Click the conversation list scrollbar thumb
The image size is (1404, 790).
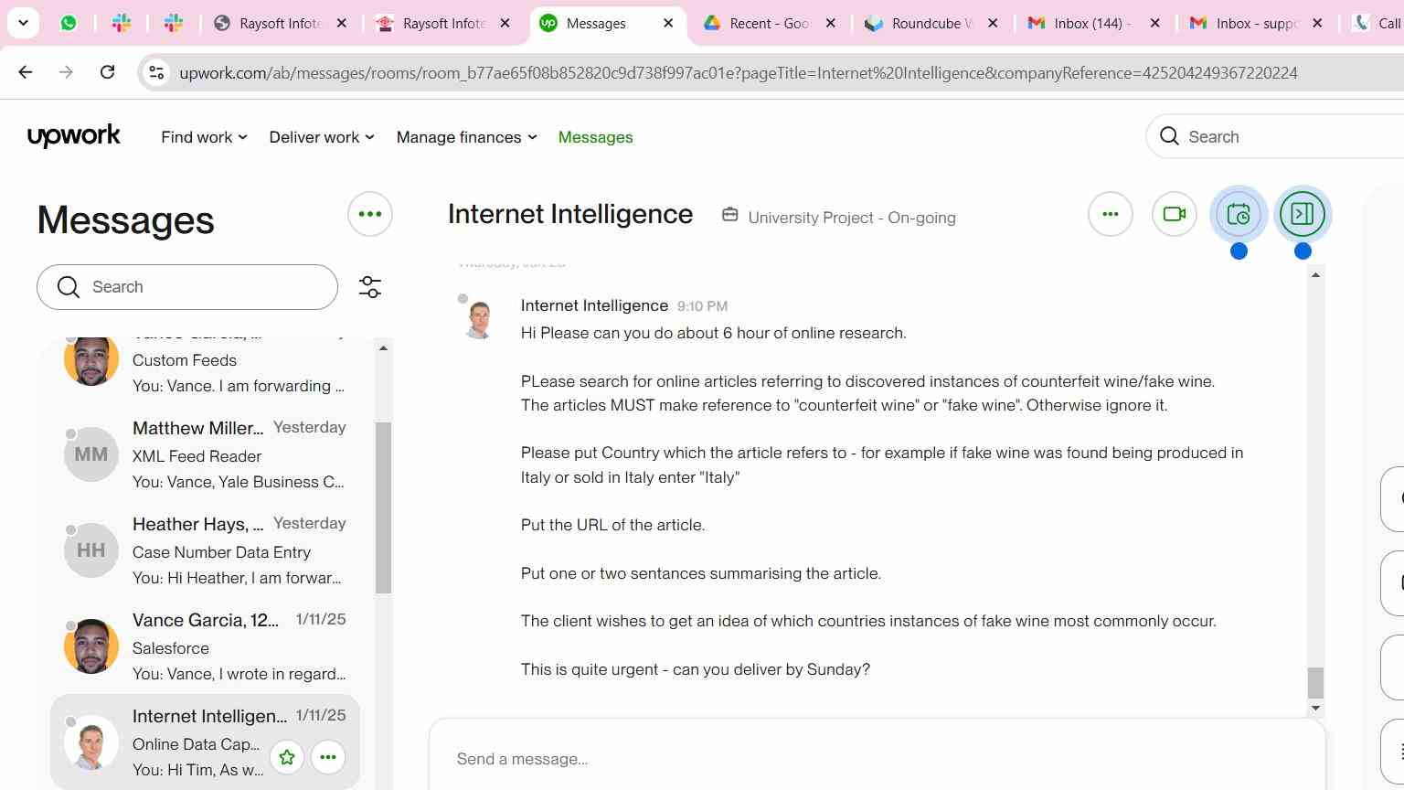(383, 507)
